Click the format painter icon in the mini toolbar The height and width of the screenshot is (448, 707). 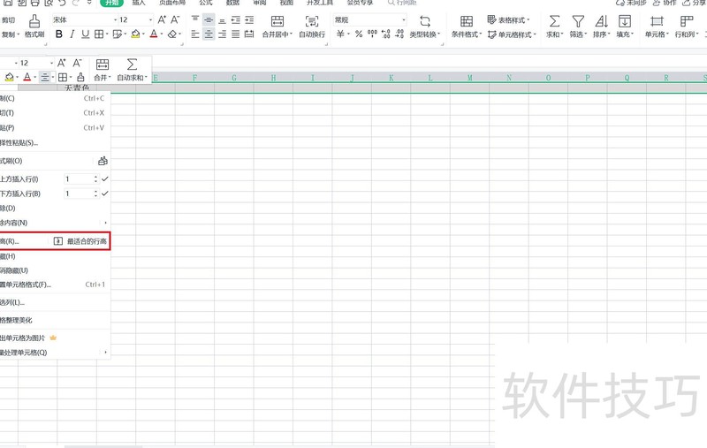pos(80,77)
